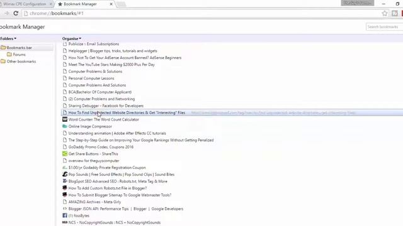Select 'NCS - NoCopyrightSounds' bookmark
The width and height of the screenshot is (403, 226).
point(115,223)
